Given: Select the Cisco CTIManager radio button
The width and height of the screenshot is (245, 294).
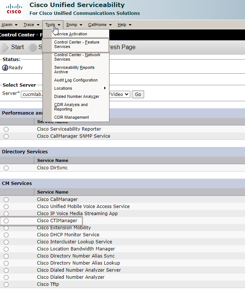Looking at the screenshot, I should [6, 221].
